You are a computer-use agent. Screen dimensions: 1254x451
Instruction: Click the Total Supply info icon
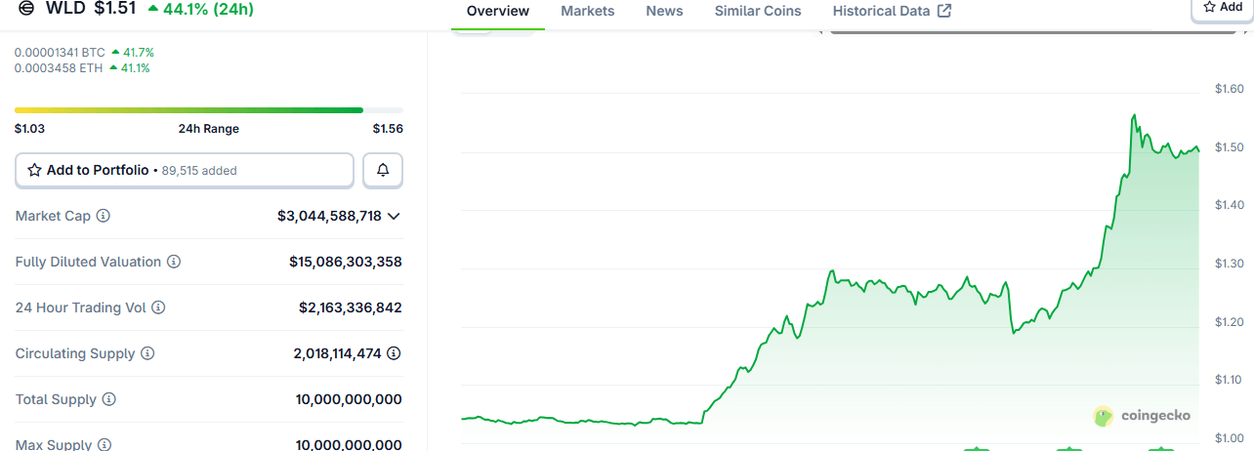tap(109, 399)
